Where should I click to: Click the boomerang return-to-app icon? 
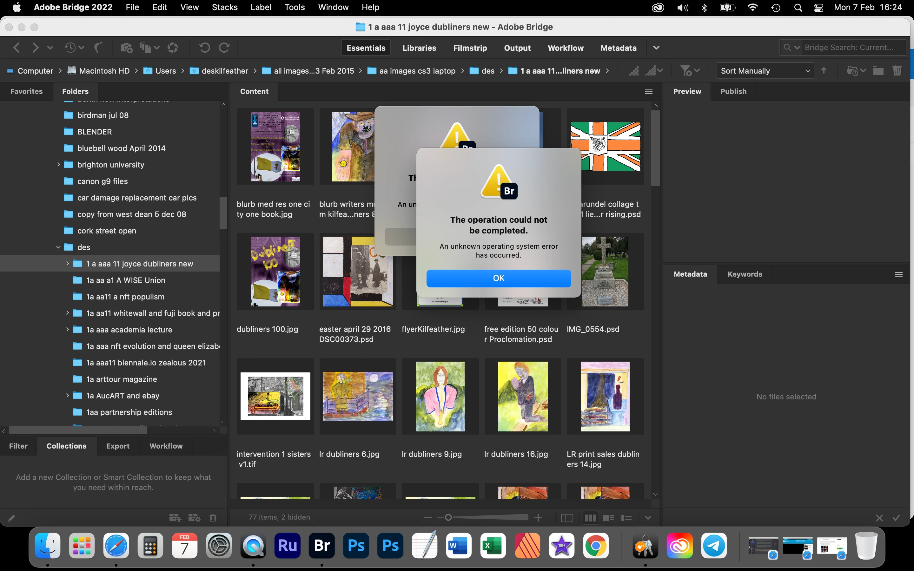pyautogui.click(x=98, y=48)
